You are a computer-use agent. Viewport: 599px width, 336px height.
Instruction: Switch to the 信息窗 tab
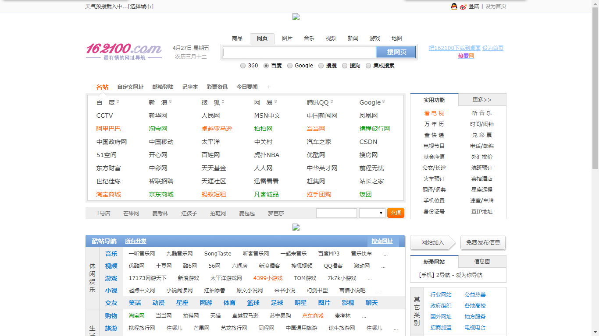point(482,262)
